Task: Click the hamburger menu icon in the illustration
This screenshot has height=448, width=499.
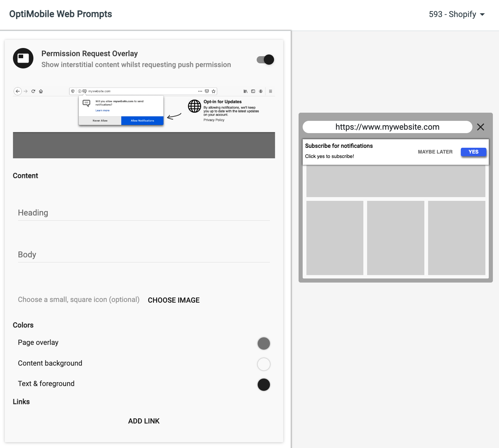Action: pos(271,91)
